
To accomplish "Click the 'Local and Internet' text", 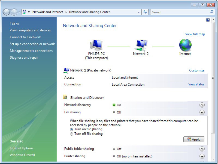I will tap(125, 77).
